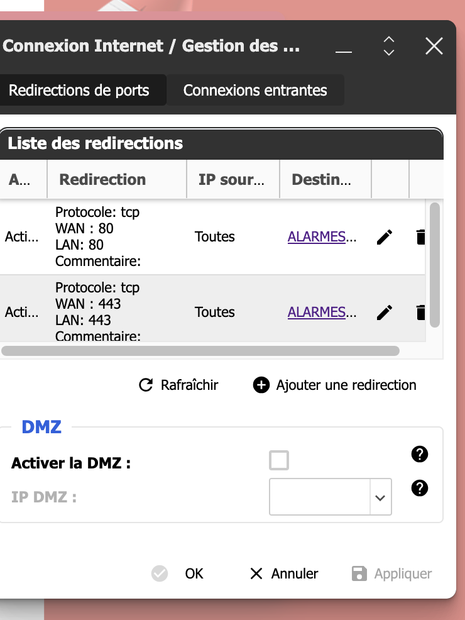
Task: Open help for IP DMZ field
Action: [419, 488]
